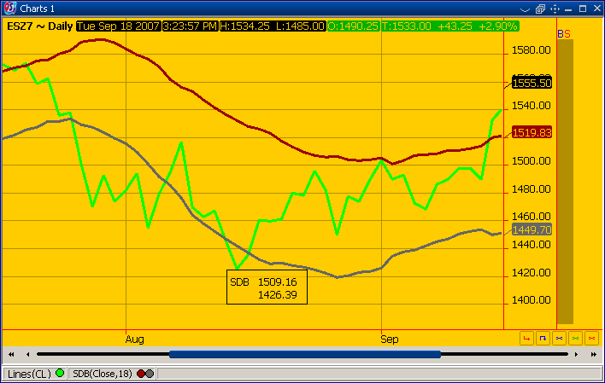Click 1540.00 on the price scale
Viewport: 605px width, 383px height.
(531, 106)
